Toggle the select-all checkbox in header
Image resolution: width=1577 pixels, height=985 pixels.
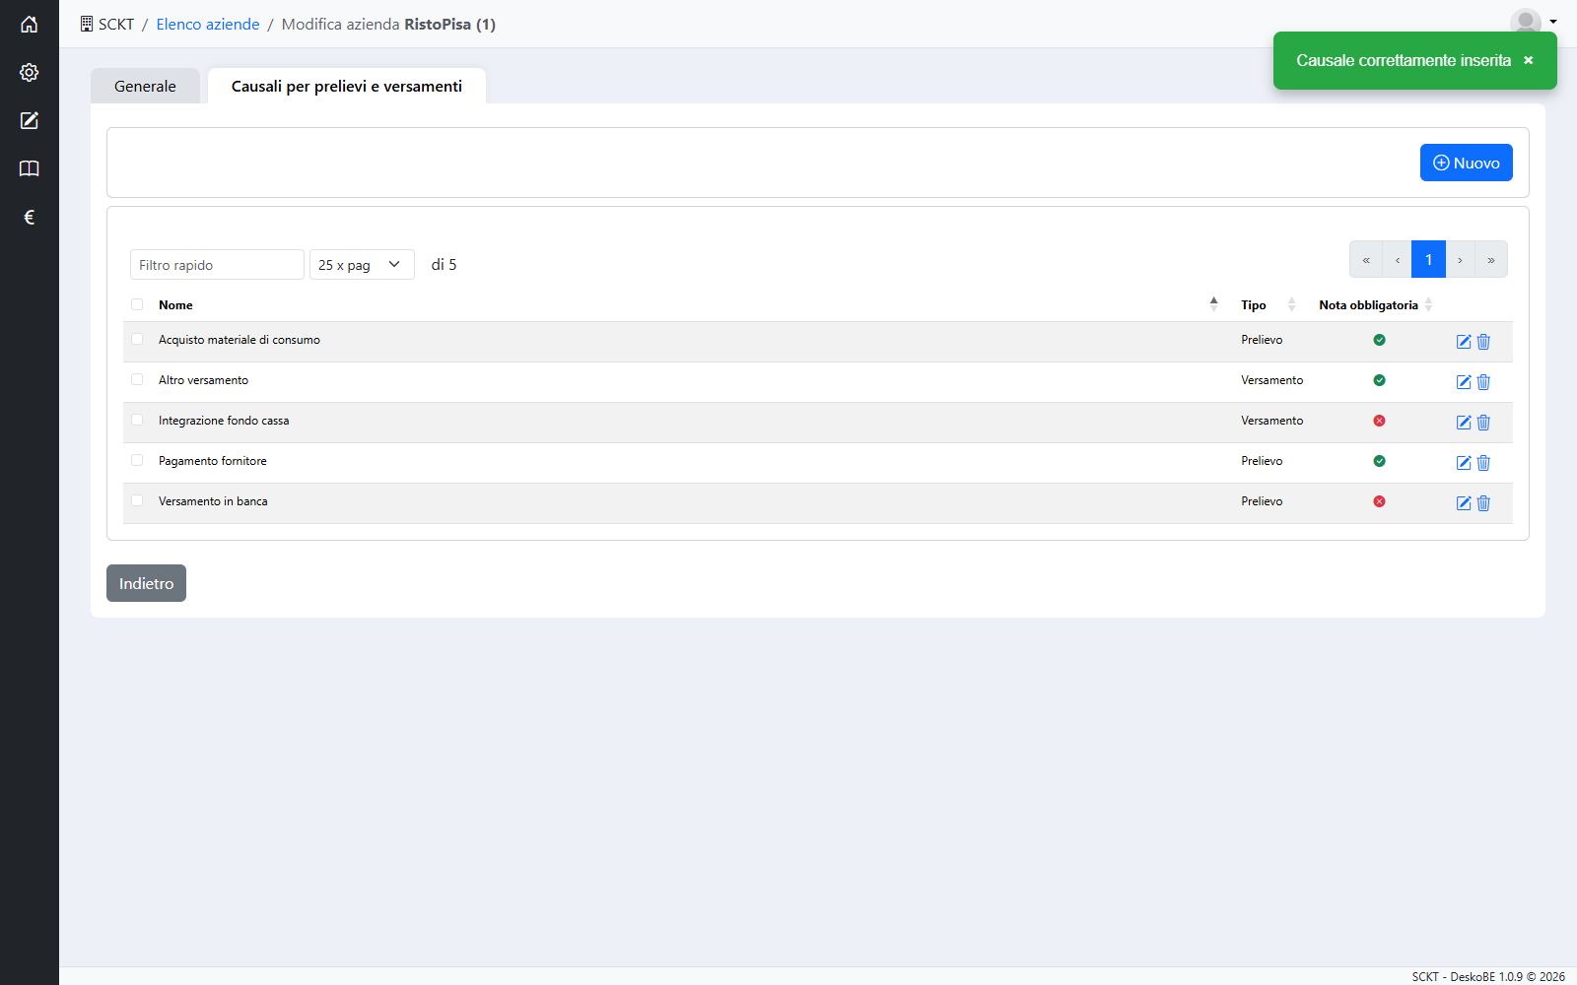coord(137,304)
